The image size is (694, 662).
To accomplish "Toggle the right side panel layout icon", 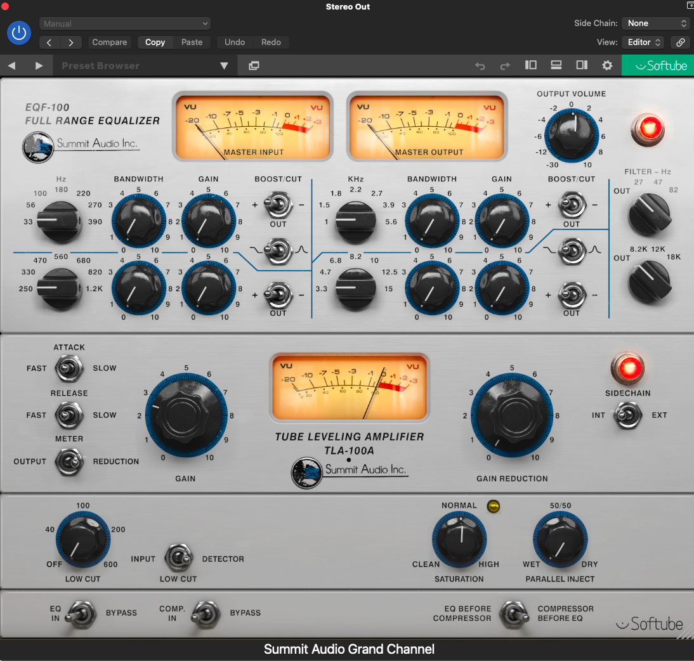I will coord(582,65).
